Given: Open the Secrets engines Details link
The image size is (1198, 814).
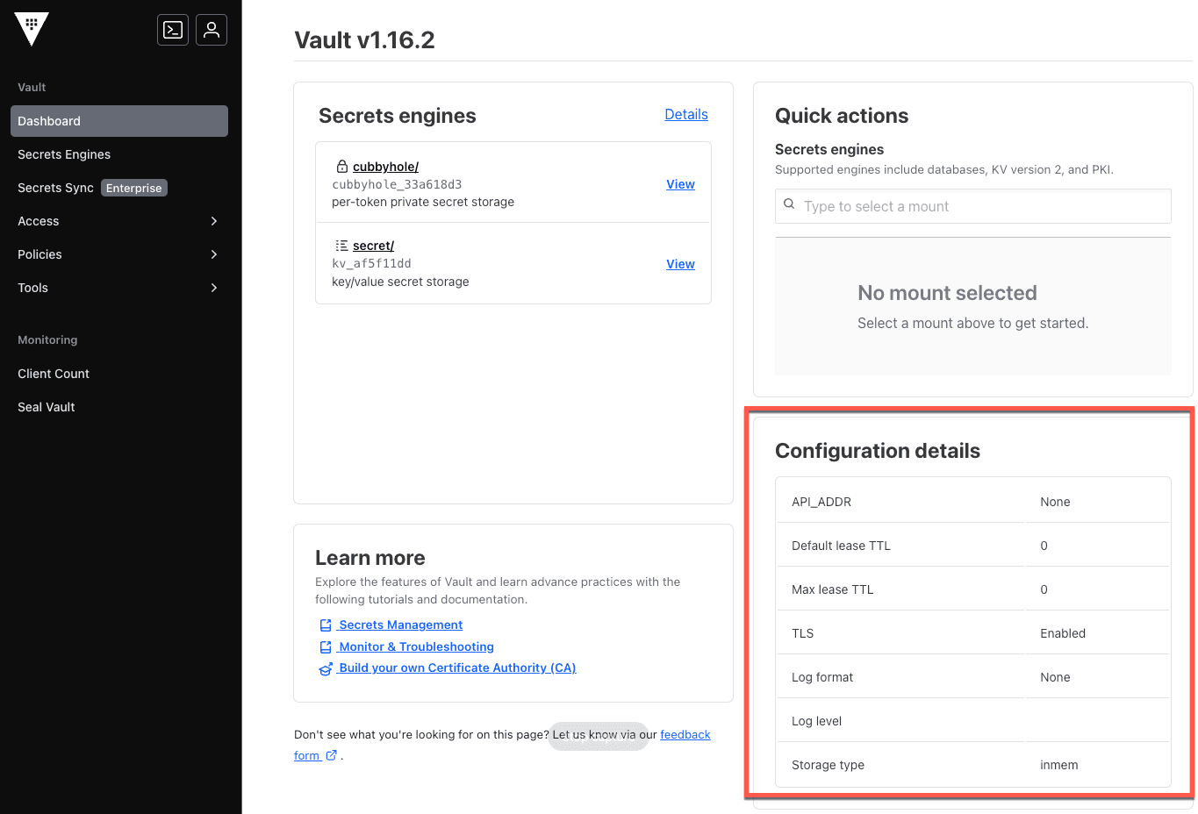Looking at the screenshot, I should [x=686, y=114].
